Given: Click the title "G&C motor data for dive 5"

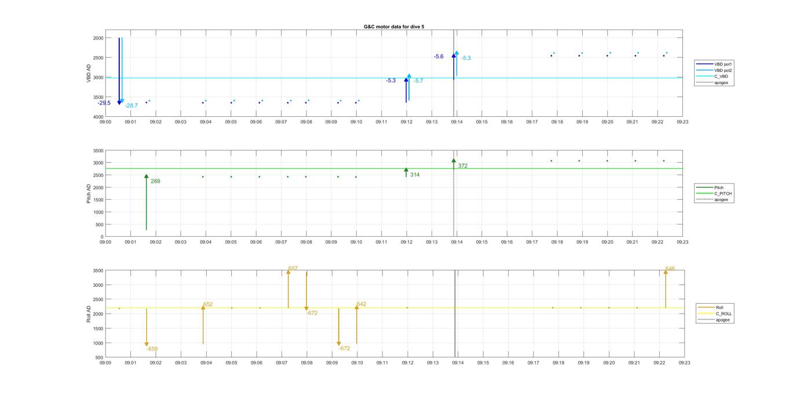Looking at the screenshot, I should 393,27.
